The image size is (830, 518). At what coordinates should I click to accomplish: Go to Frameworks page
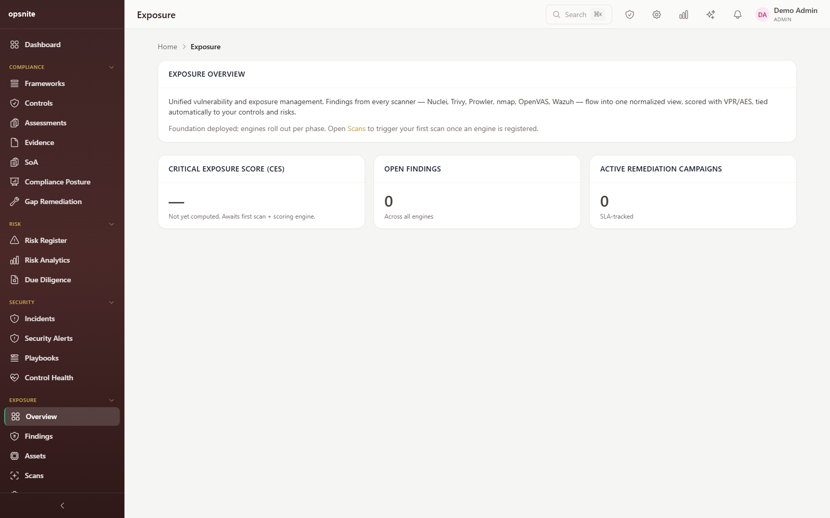click(x=62, y=83)
